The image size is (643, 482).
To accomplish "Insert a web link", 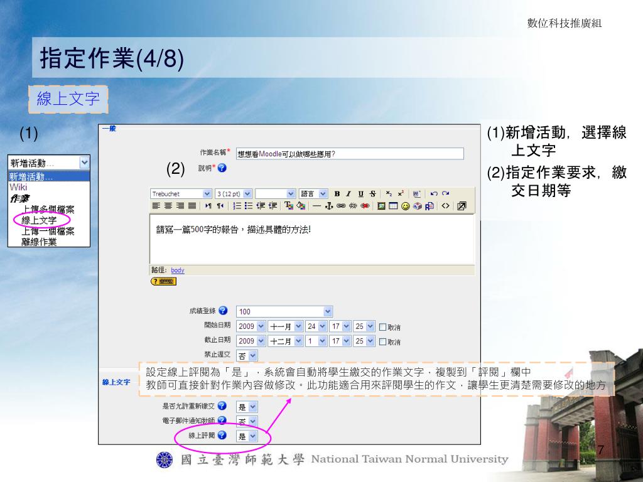I will [x=341, y=206].
